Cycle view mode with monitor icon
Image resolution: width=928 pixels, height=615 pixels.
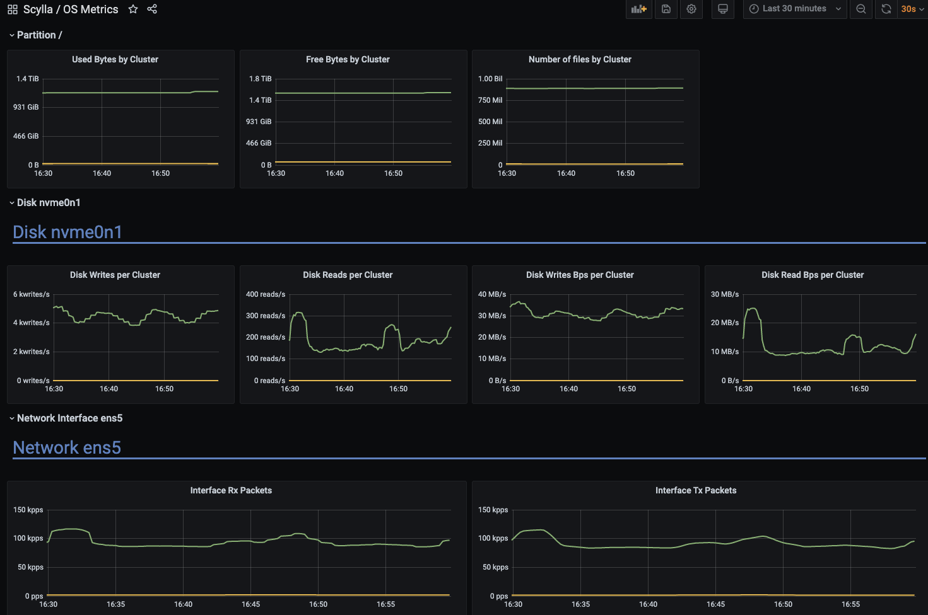723,9
